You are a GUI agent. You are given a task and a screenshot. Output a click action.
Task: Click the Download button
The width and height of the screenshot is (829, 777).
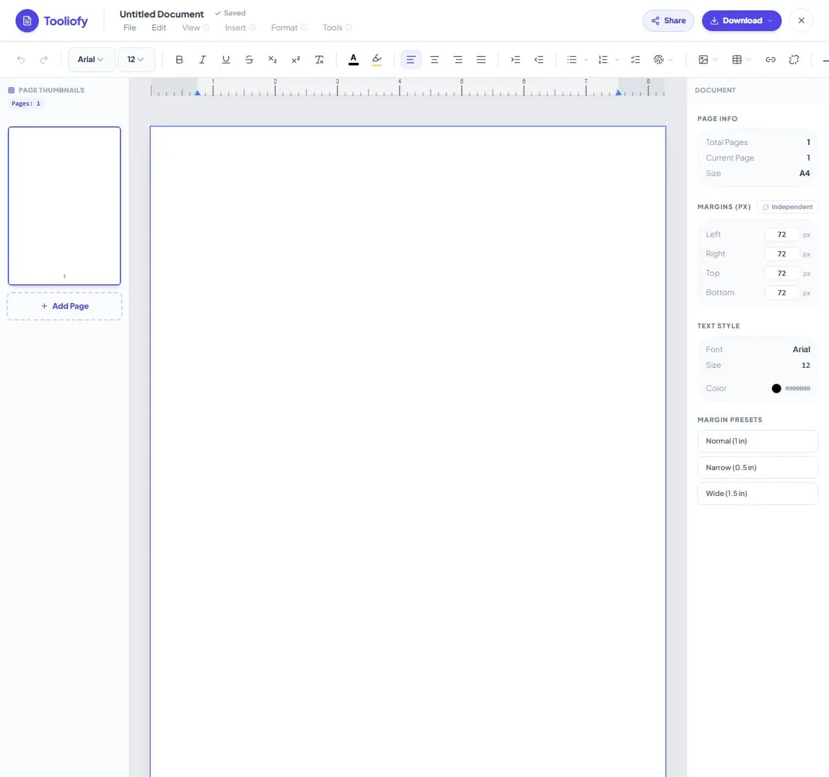click(742, 21)
